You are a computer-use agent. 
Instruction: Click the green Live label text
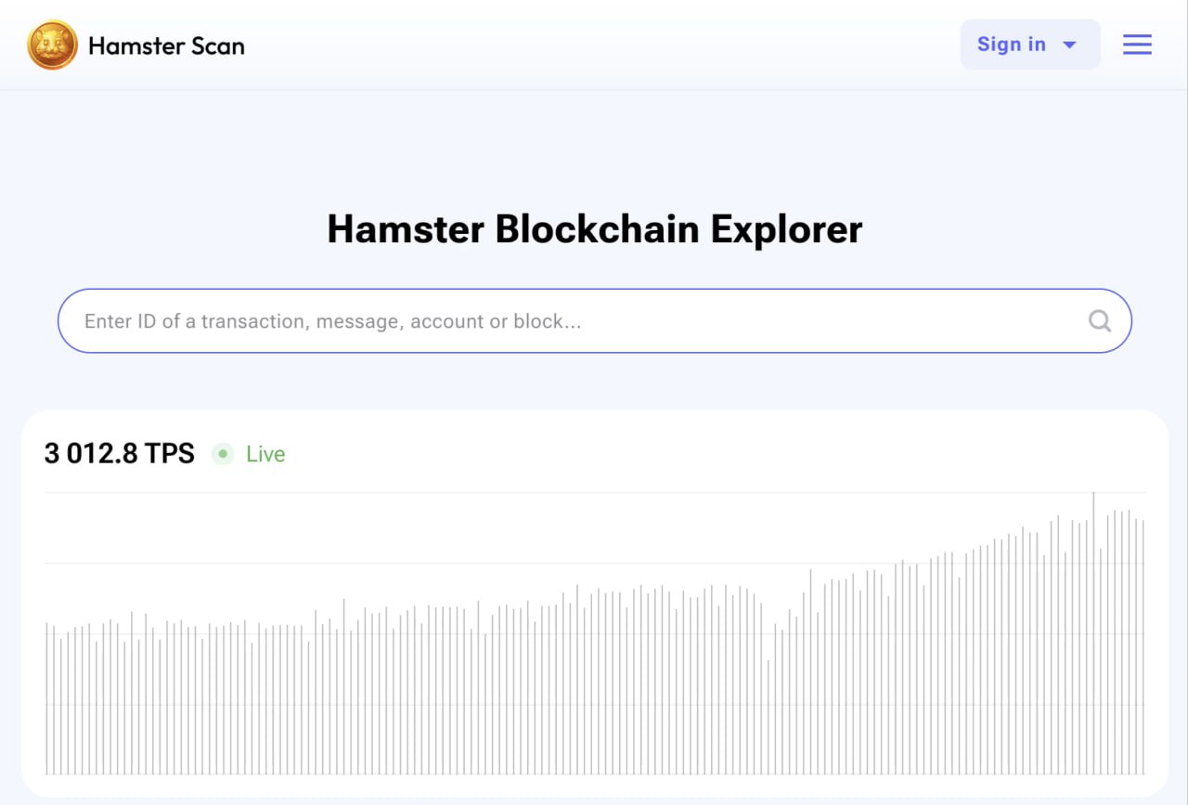[265, 454]
